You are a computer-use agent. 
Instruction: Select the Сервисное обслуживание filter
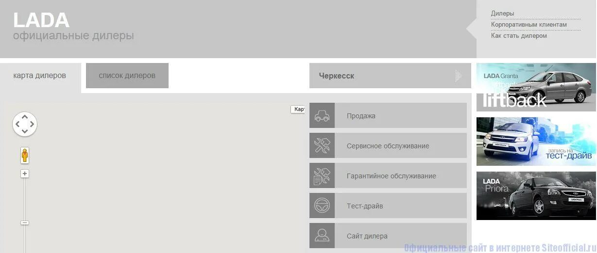pos(388,145)
